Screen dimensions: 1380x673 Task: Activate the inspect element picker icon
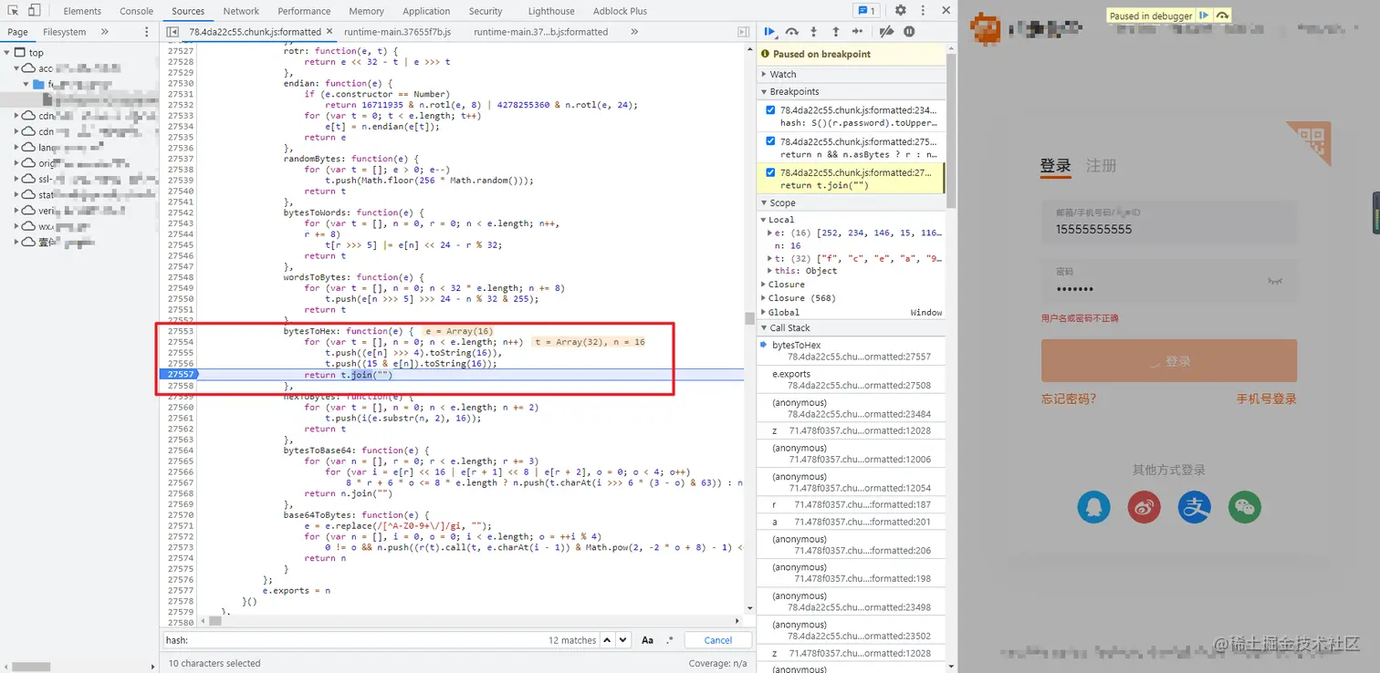pyautogui.click(x=14, y=11)
